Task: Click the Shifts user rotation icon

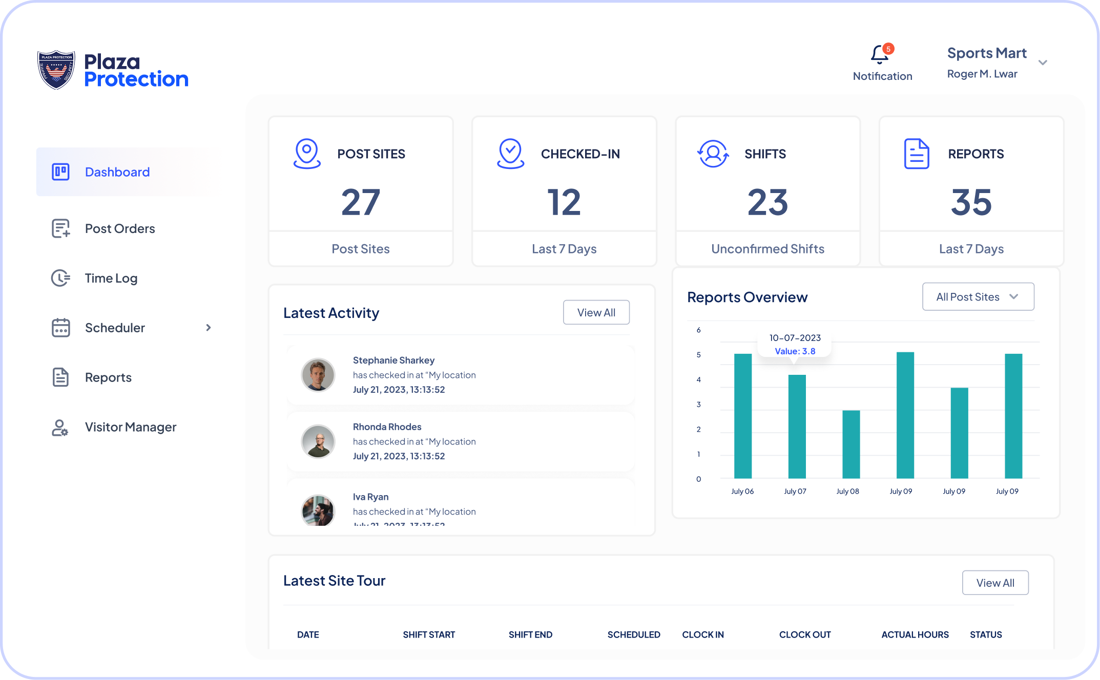Action: pos(713,154)
